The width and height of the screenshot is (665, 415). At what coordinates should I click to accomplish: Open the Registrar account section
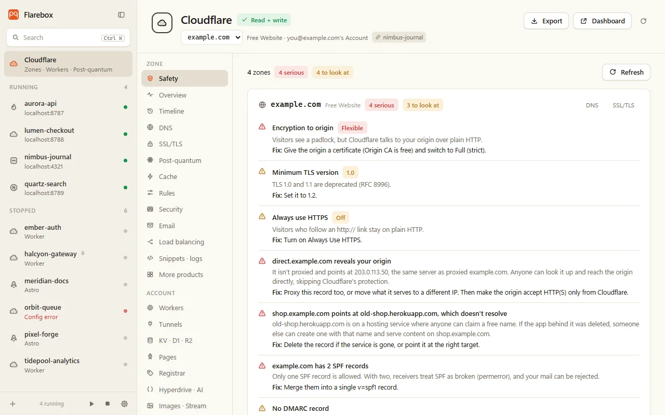point(184,373)
